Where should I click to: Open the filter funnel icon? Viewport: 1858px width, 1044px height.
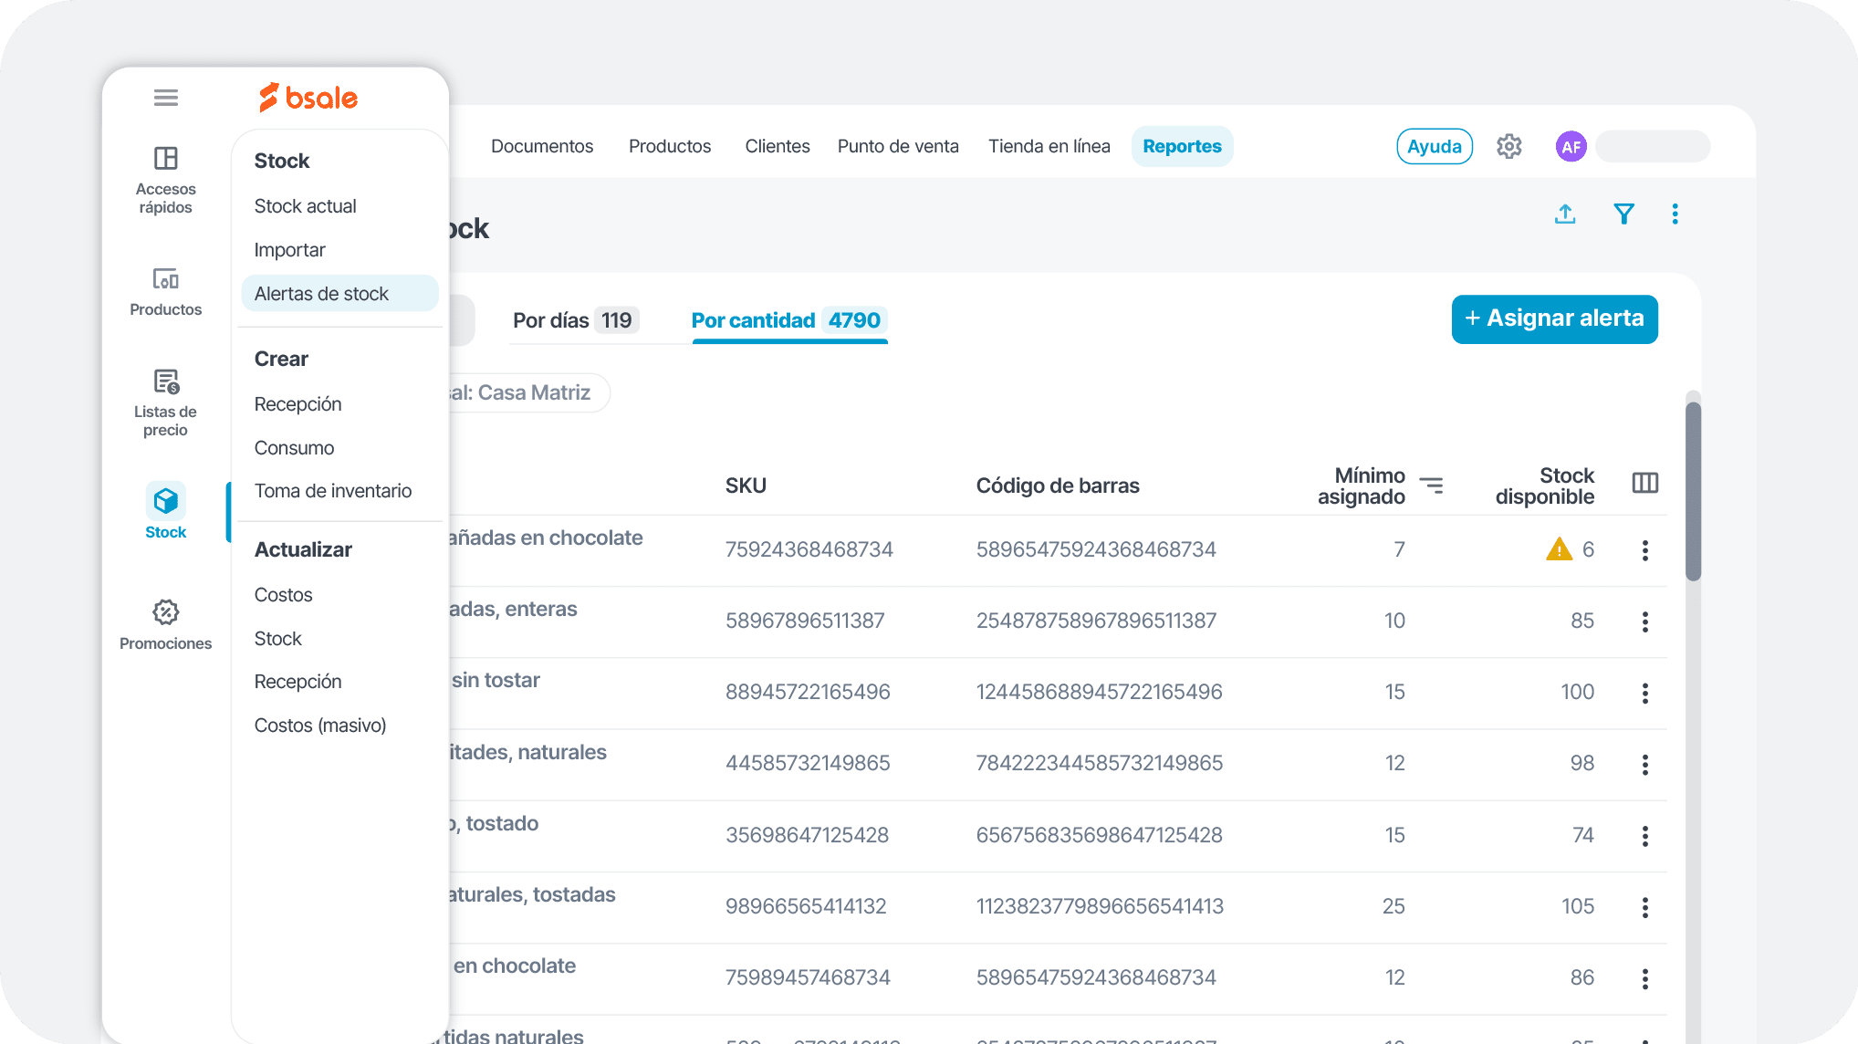[1623, 214]
